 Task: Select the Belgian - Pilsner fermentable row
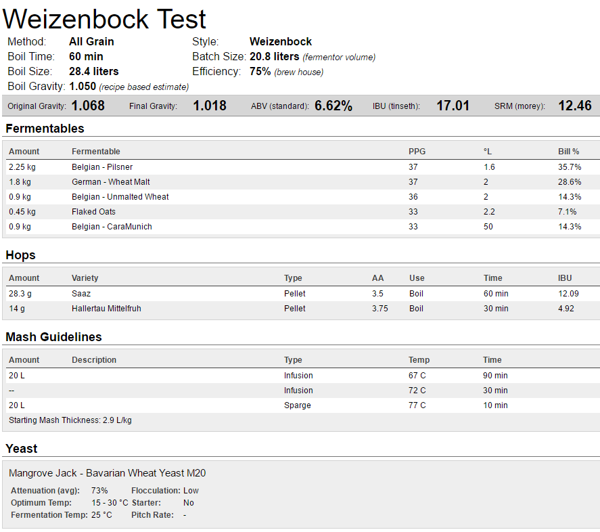tap(102, 167)
